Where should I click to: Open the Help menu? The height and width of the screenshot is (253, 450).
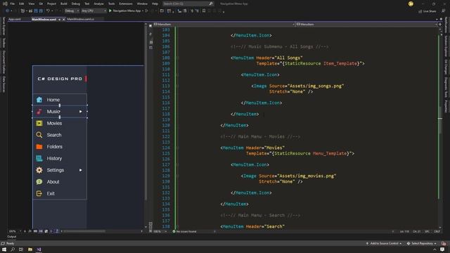point(155,4)
